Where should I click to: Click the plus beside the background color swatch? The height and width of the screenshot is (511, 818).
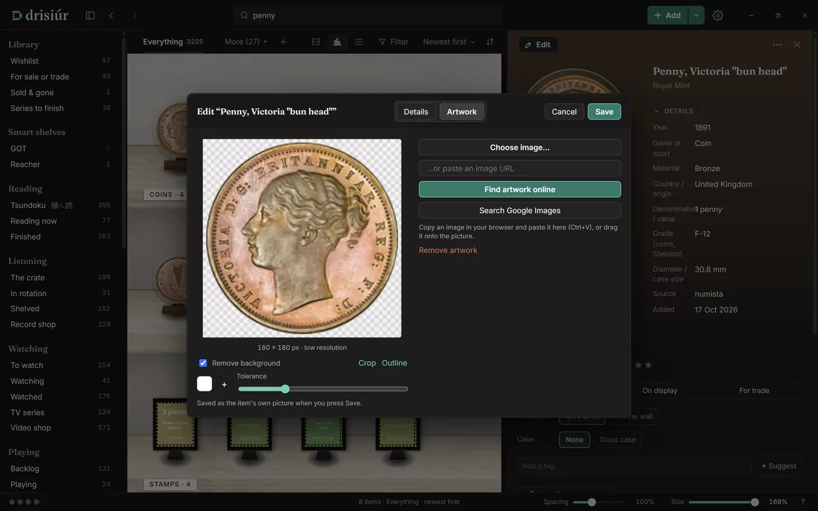click(x=224, y=384)
